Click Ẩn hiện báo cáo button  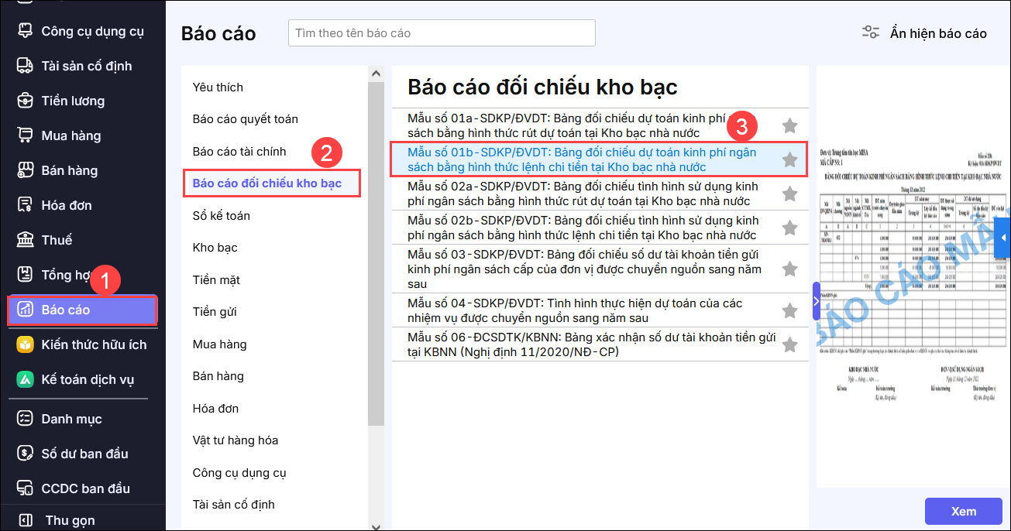pos(925,33)
